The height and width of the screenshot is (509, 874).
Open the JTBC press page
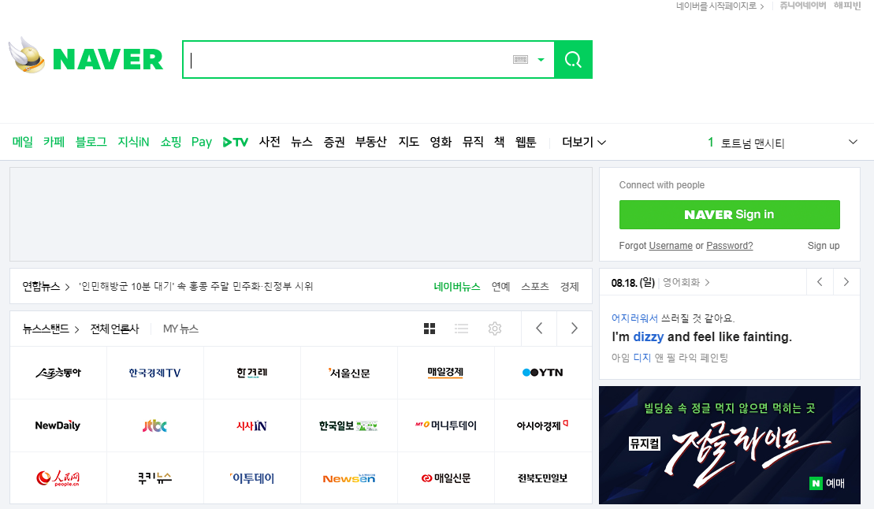(x=155, y=425)
